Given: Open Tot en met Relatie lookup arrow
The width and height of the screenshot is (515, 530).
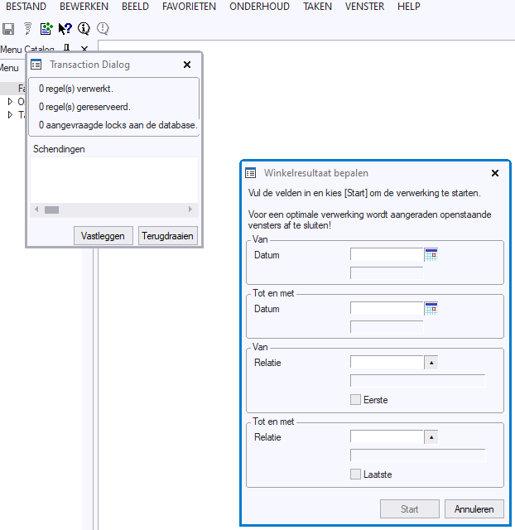Looking at the screenshot, I should coord(431,437).
